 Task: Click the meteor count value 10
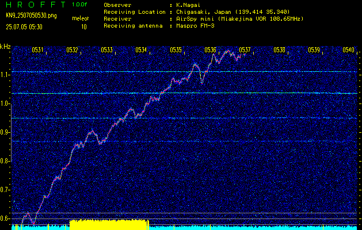tap(84, 27)
